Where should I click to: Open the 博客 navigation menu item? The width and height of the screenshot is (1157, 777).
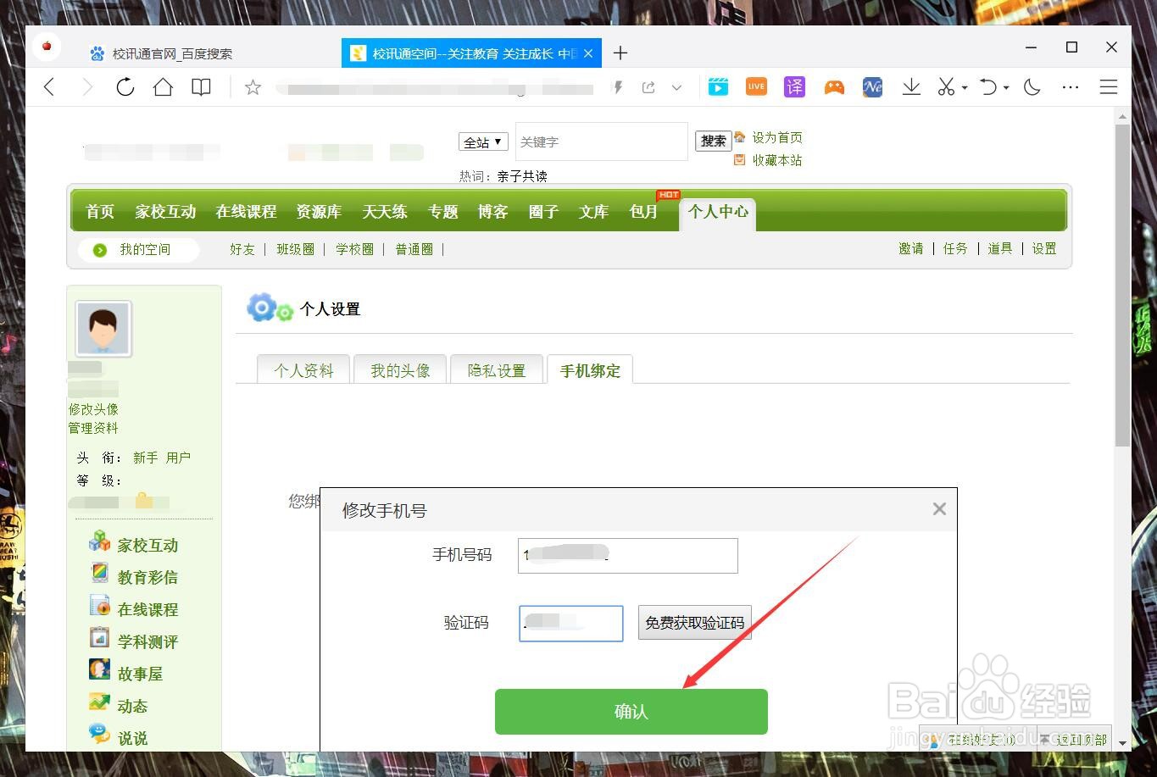coord(492,212)
